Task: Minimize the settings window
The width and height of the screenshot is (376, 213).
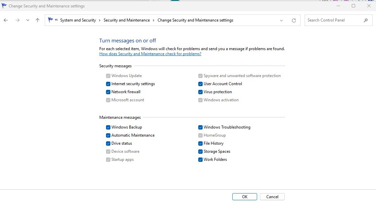Action: click(338, 6)
